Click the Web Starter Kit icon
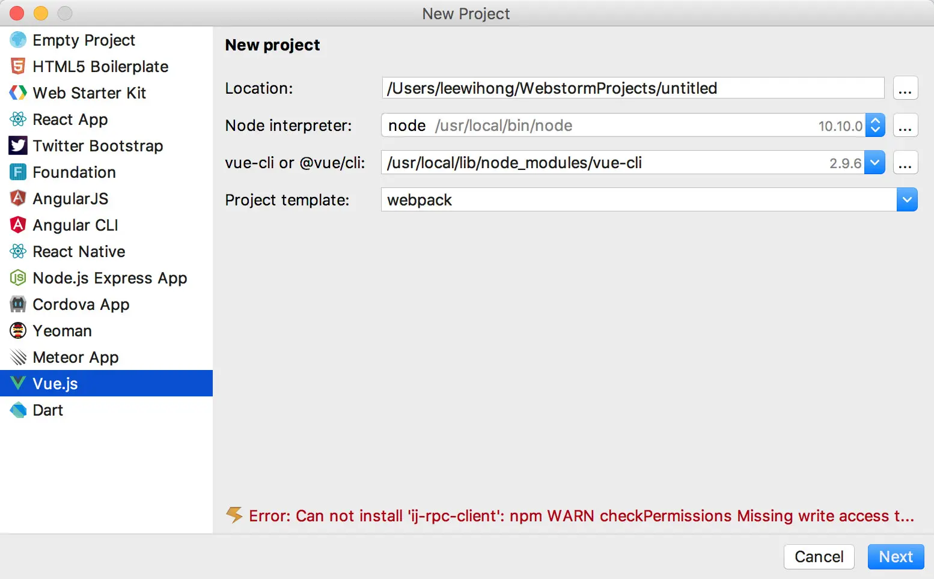Screen dimensions: 934x579 [x=18, y=92]
